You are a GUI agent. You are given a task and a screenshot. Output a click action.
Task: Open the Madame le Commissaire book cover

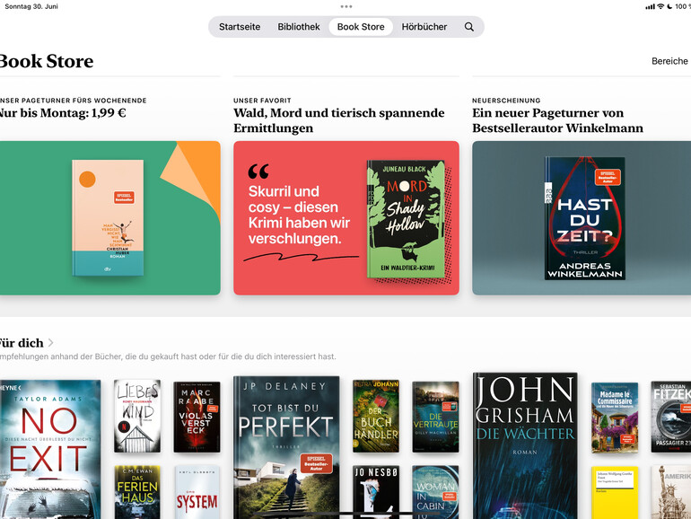(x=615, y=418)
